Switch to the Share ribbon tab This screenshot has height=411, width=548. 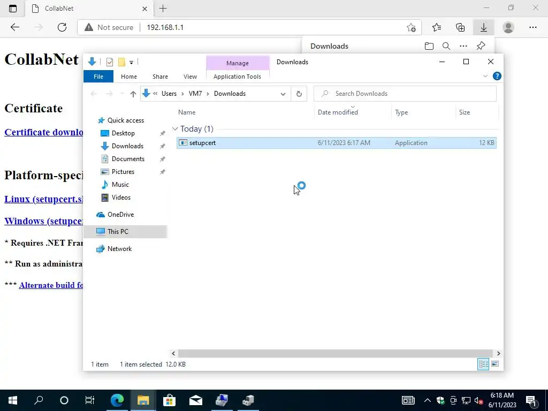(x=160, y=77)
